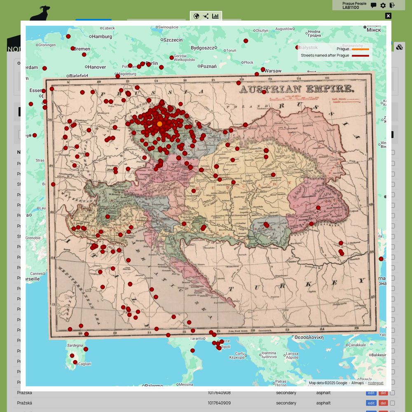This screenshot has width=412, height=412.
Task: Click the Hamburg city label on the map
Action: point(102,37)
